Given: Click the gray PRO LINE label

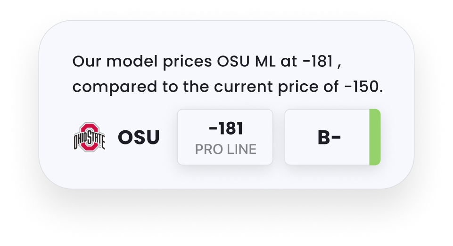Looking at the screenshot, I should pyautogui.click(x=225, y=150).
